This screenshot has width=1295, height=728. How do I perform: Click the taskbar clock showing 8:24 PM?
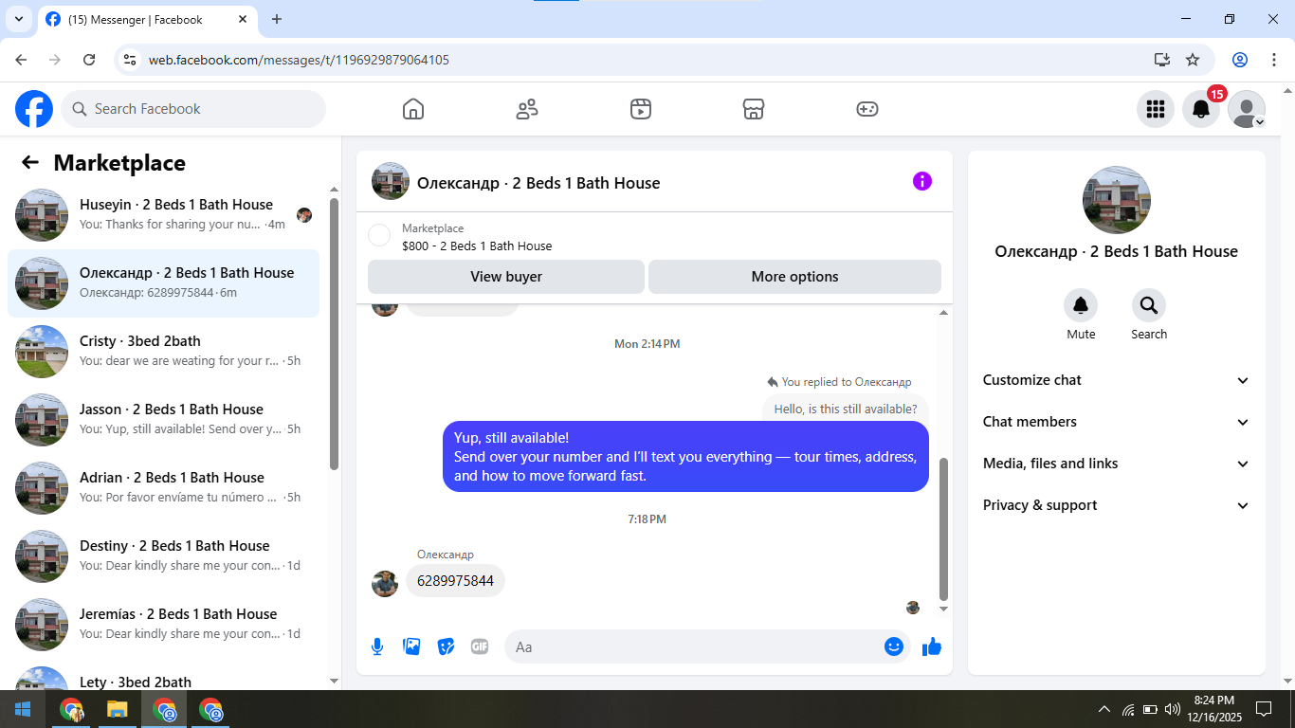tap(1213, 709)
